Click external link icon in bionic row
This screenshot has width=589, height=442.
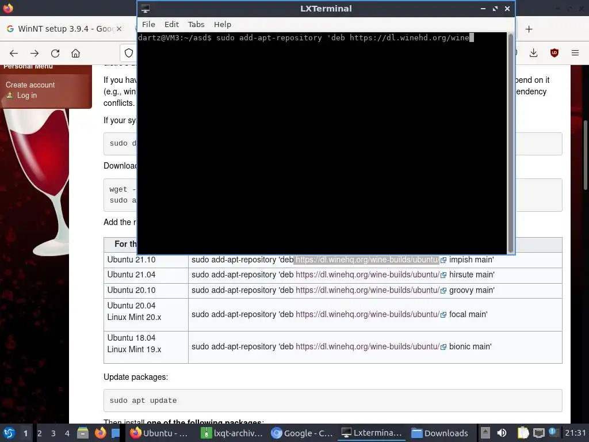[443, 347]
